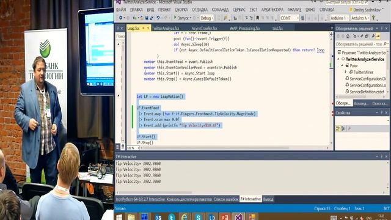Click the LP.Stop() code line
Screen dimensions: 391x220
(145, 142)
